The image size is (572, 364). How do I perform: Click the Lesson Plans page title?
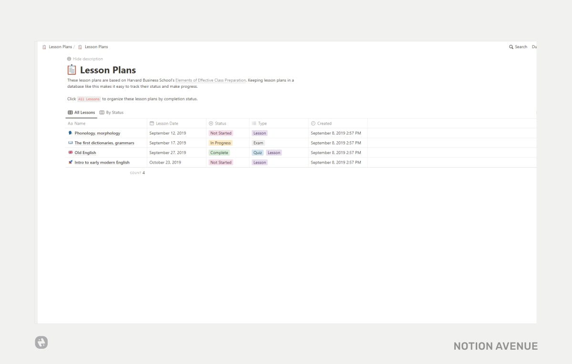(108, 70)
